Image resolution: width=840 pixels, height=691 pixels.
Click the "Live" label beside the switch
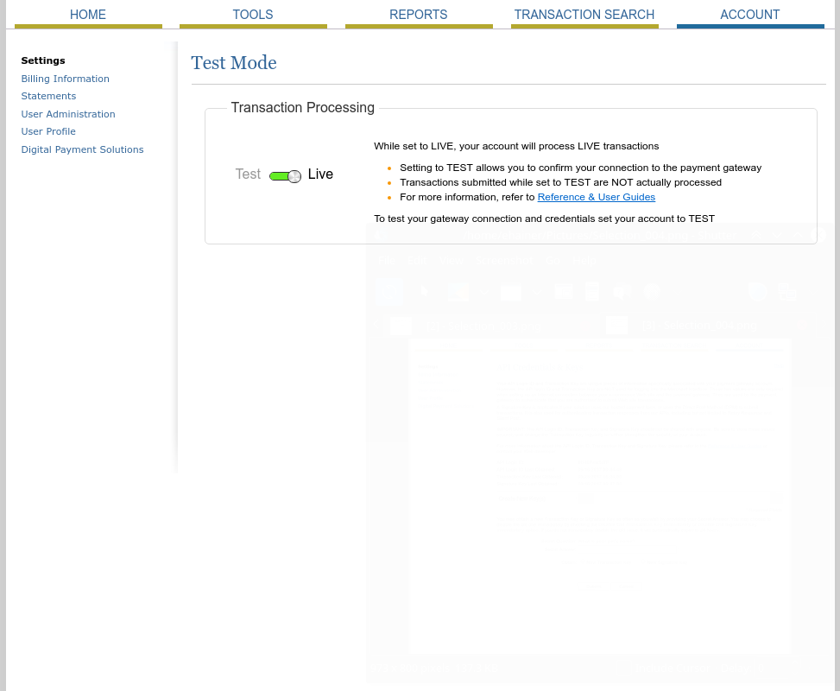click(x=320, y=174)
